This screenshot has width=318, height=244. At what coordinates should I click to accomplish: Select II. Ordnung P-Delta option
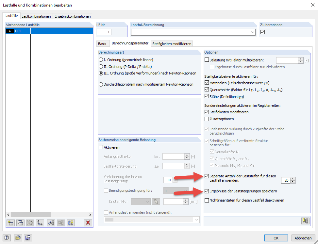(x=101, y=67)
